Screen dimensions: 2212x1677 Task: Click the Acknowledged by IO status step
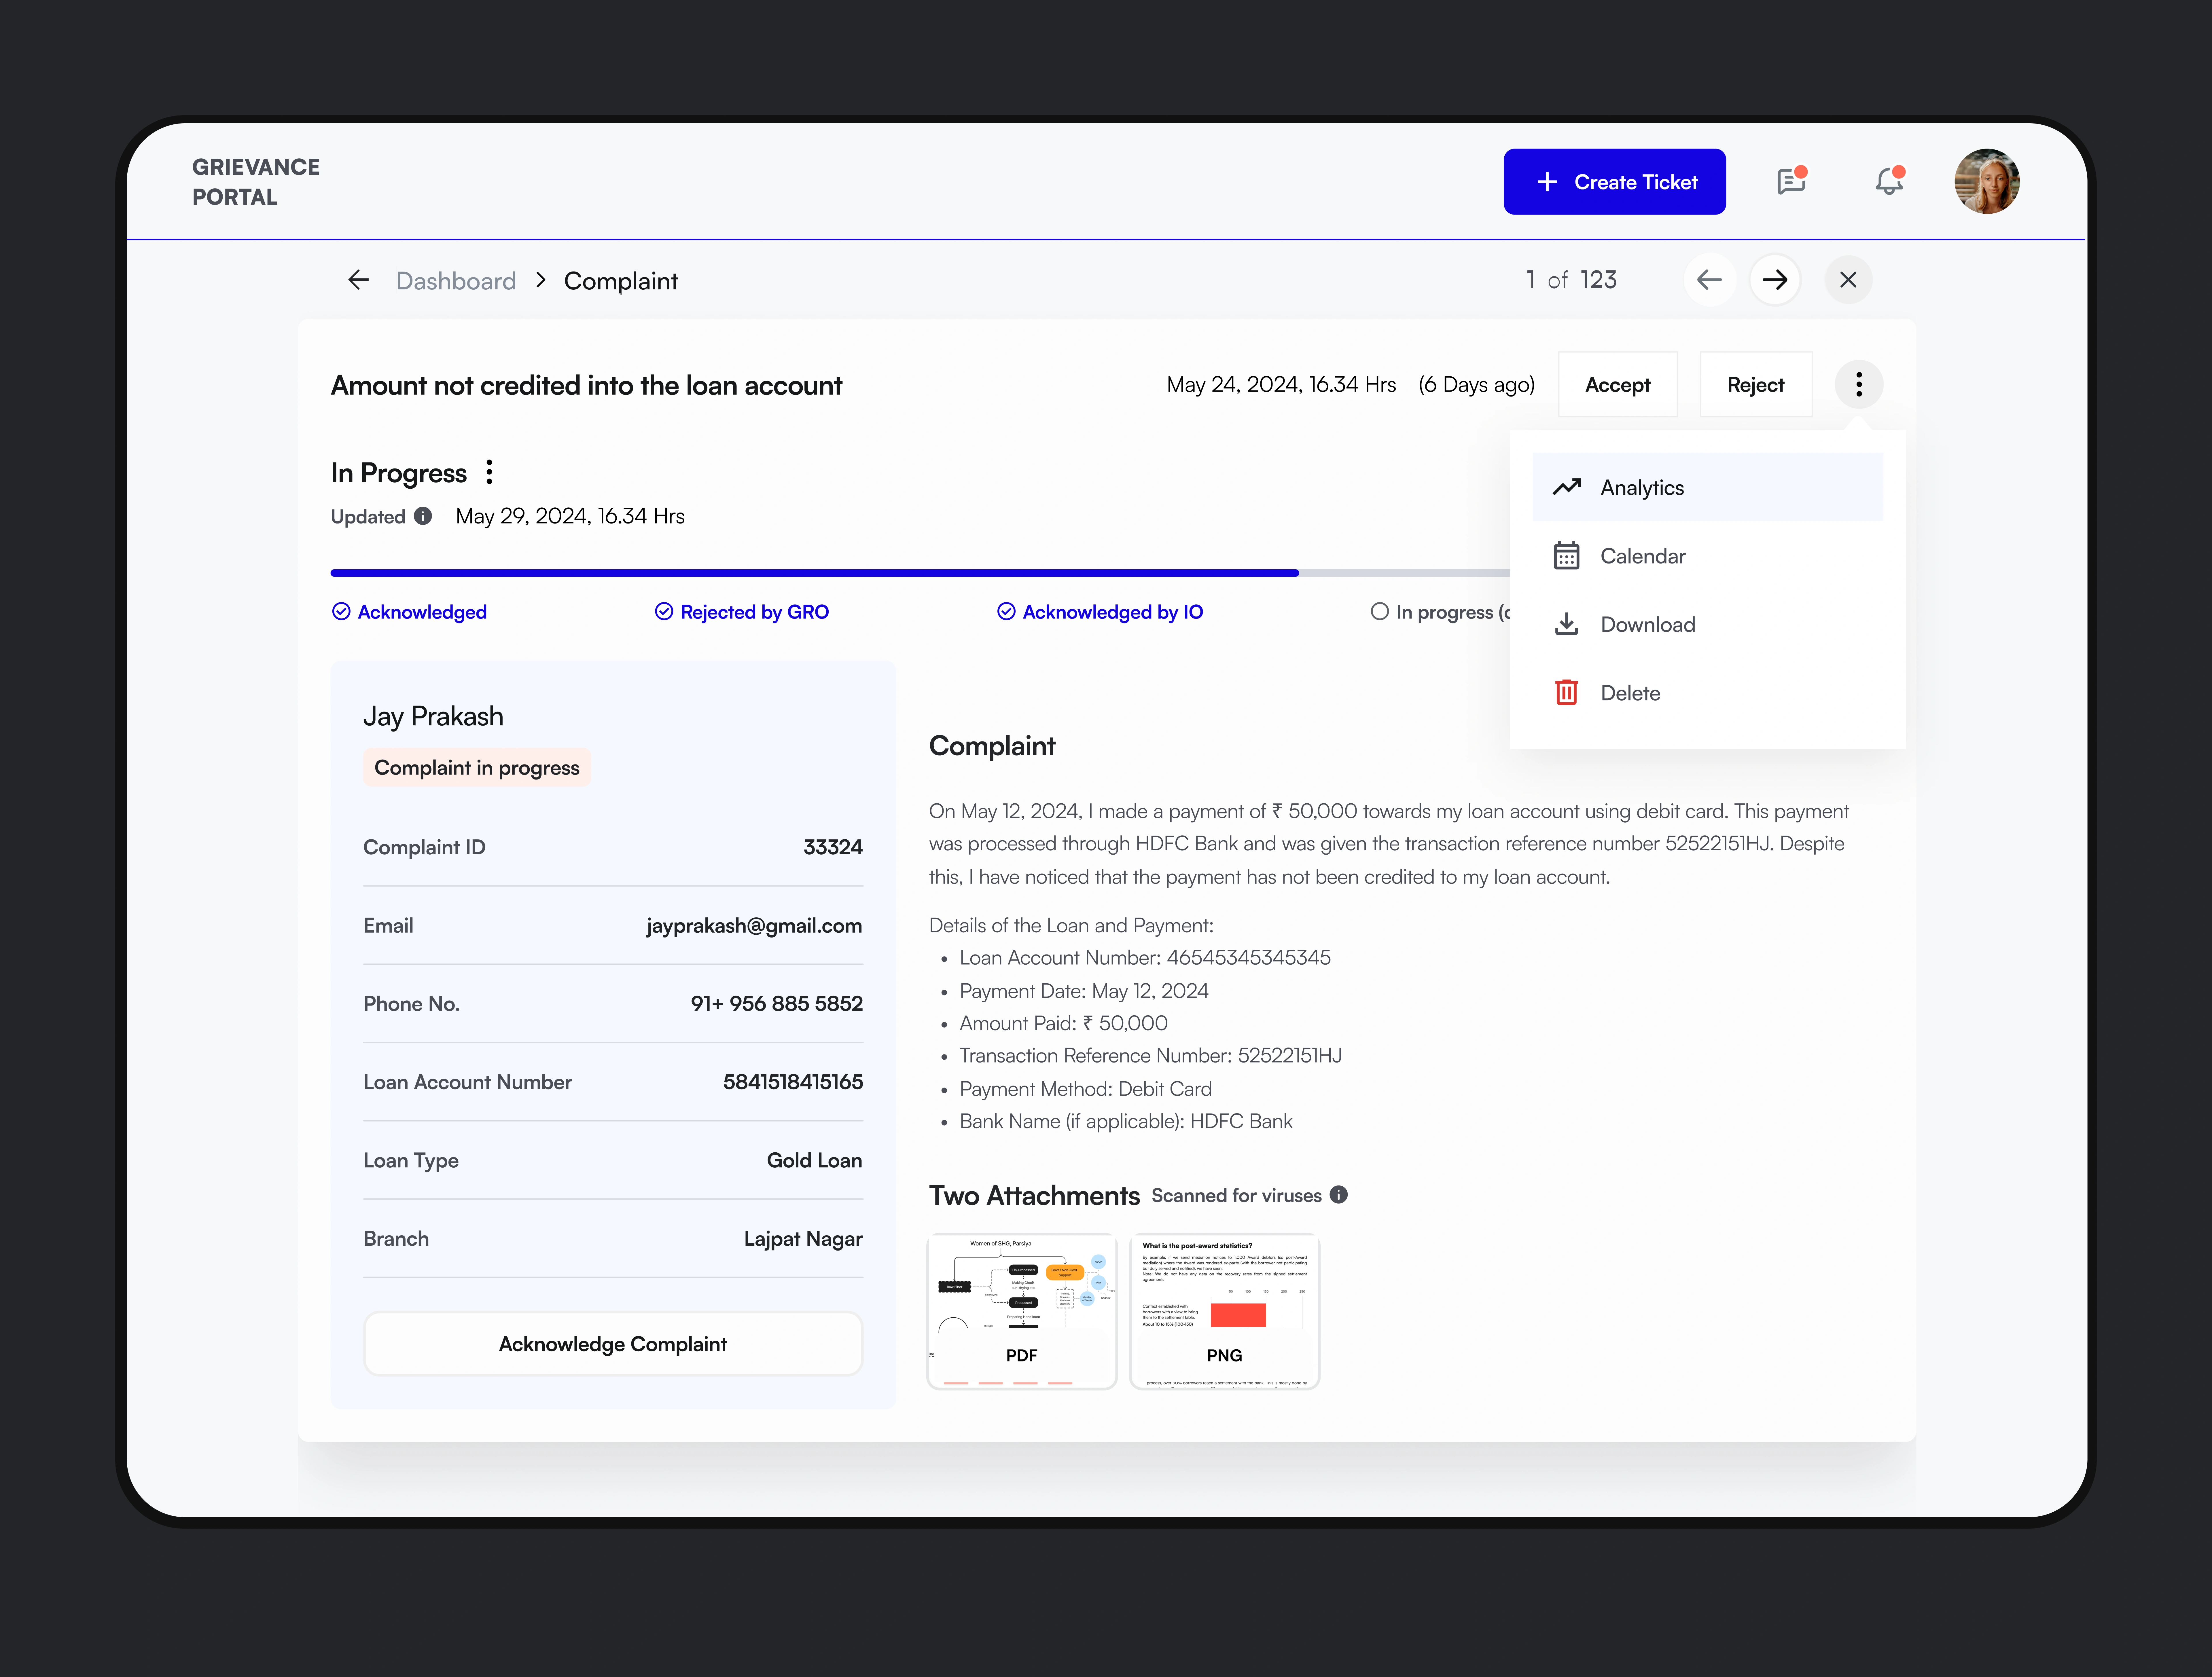(x=1100, y=612)
